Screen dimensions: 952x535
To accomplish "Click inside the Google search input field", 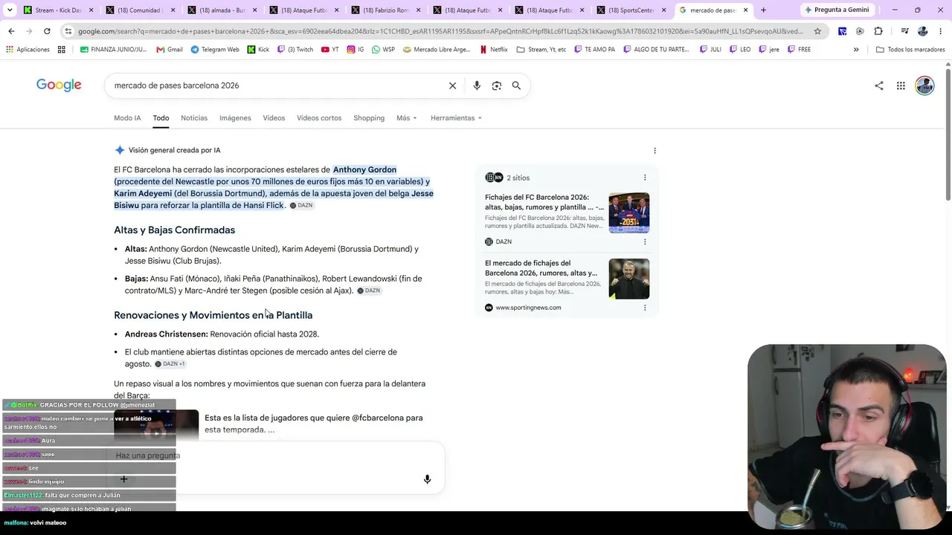I will [275, 85].
